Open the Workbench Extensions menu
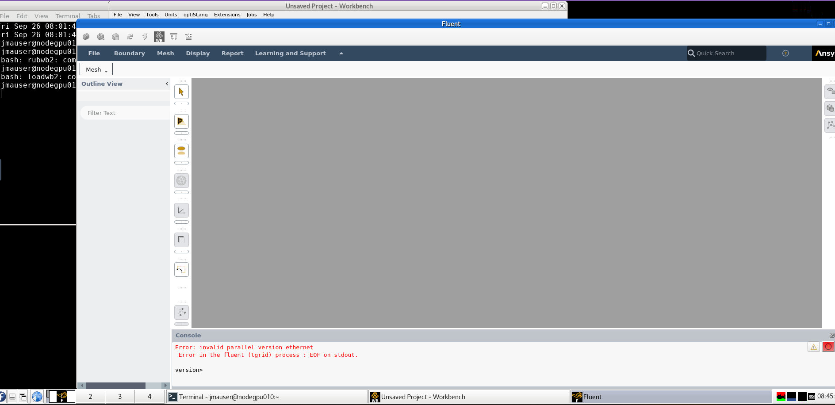The height and width of the screenshot is (405, 835). pos(227,15)
